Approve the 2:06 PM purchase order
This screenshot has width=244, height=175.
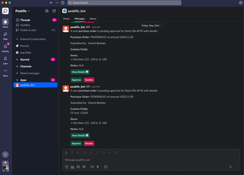[76, 80]
